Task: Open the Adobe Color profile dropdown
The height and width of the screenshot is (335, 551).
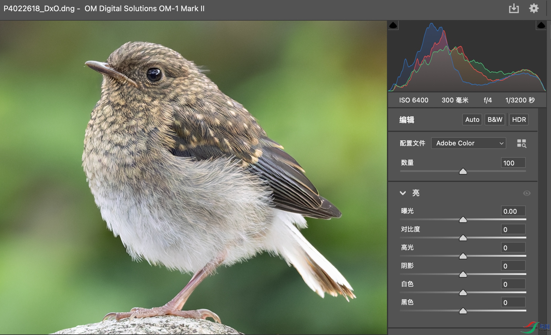Action: [x=468, y=143]
